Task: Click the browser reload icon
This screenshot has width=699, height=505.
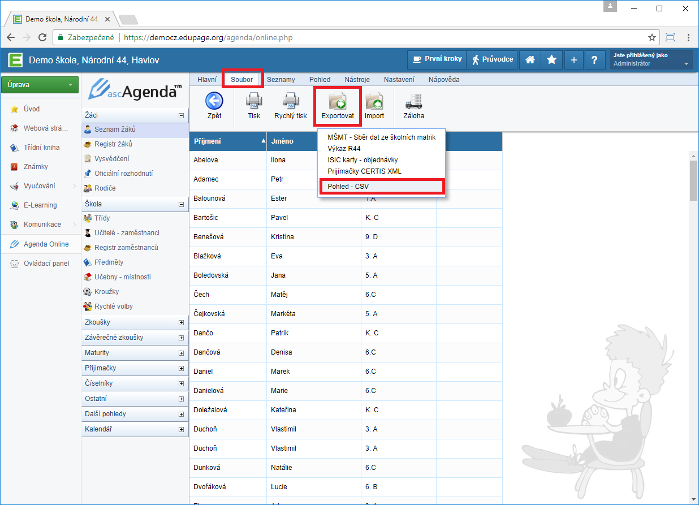Action: (x=42, y=37)
